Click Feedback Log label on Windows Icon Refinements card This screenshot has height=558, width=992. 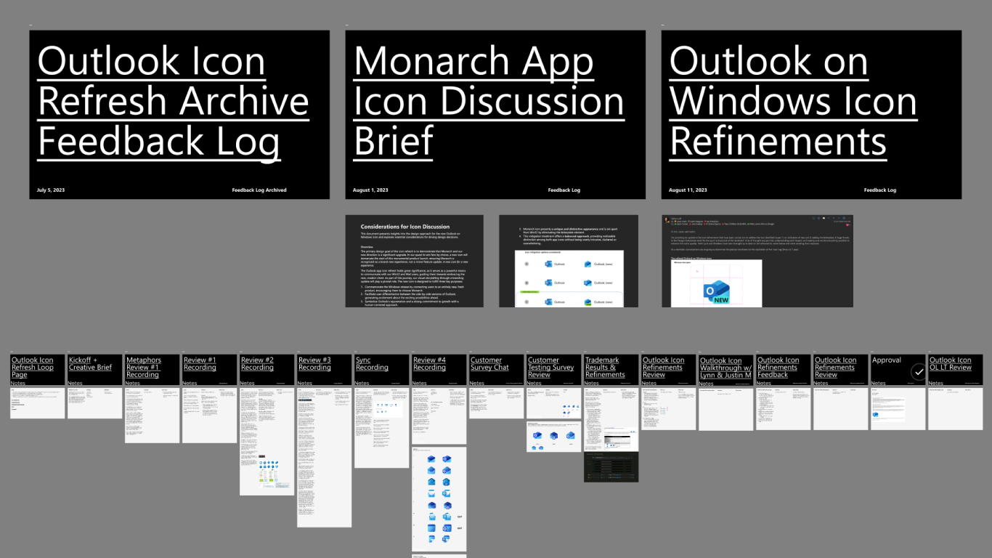(x=880, y=190)
